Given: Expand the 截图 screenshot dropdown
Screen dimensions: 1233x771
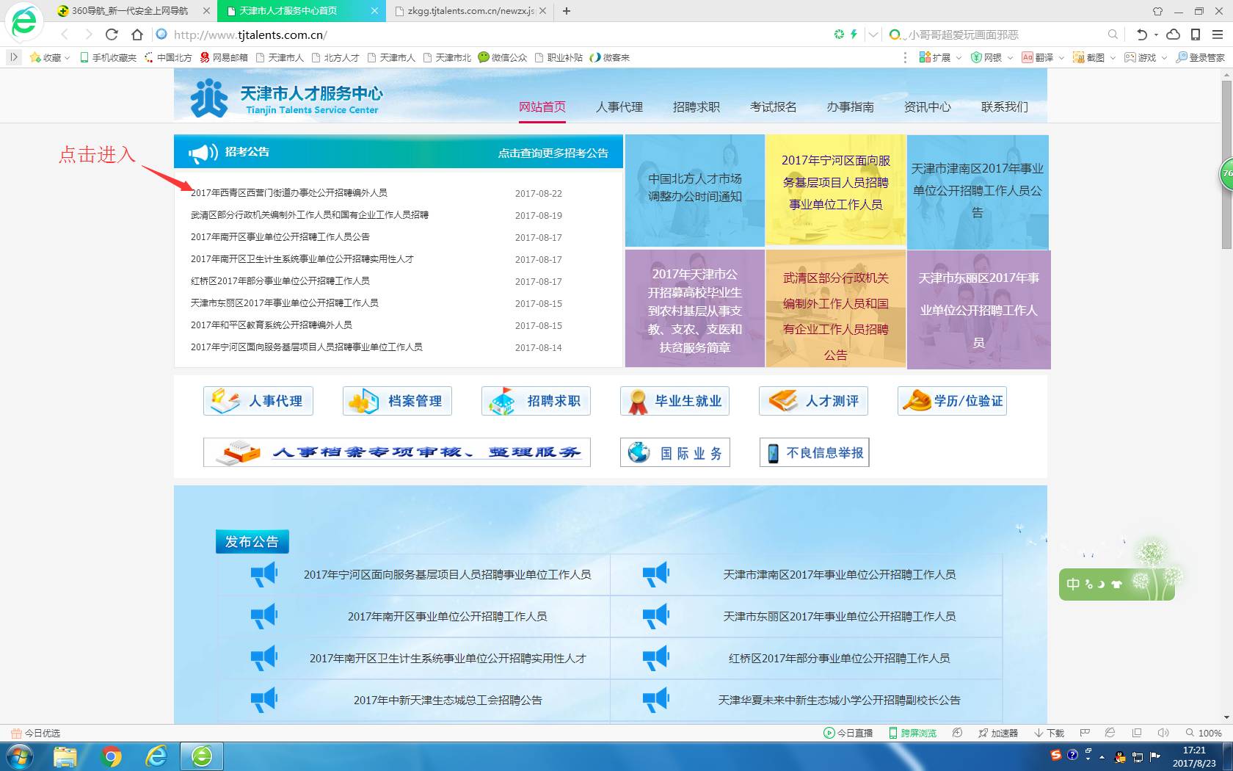Looking at the screenshot, I should coord(1113,57).
